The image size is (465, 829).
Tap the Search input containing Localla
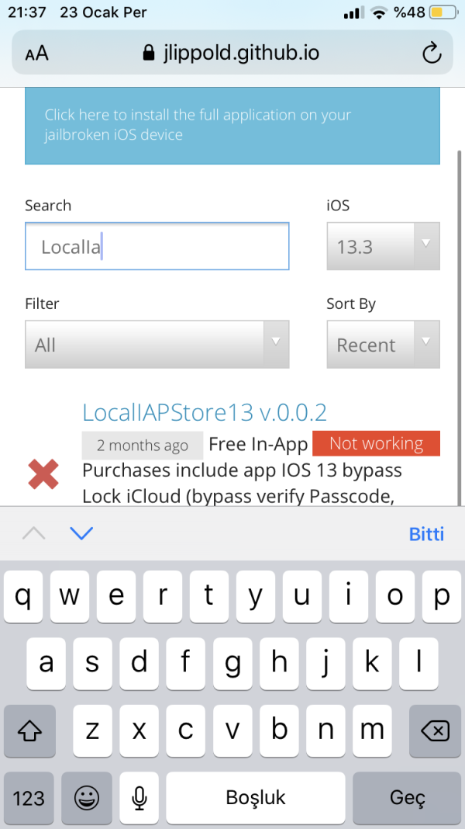point(157,247)
